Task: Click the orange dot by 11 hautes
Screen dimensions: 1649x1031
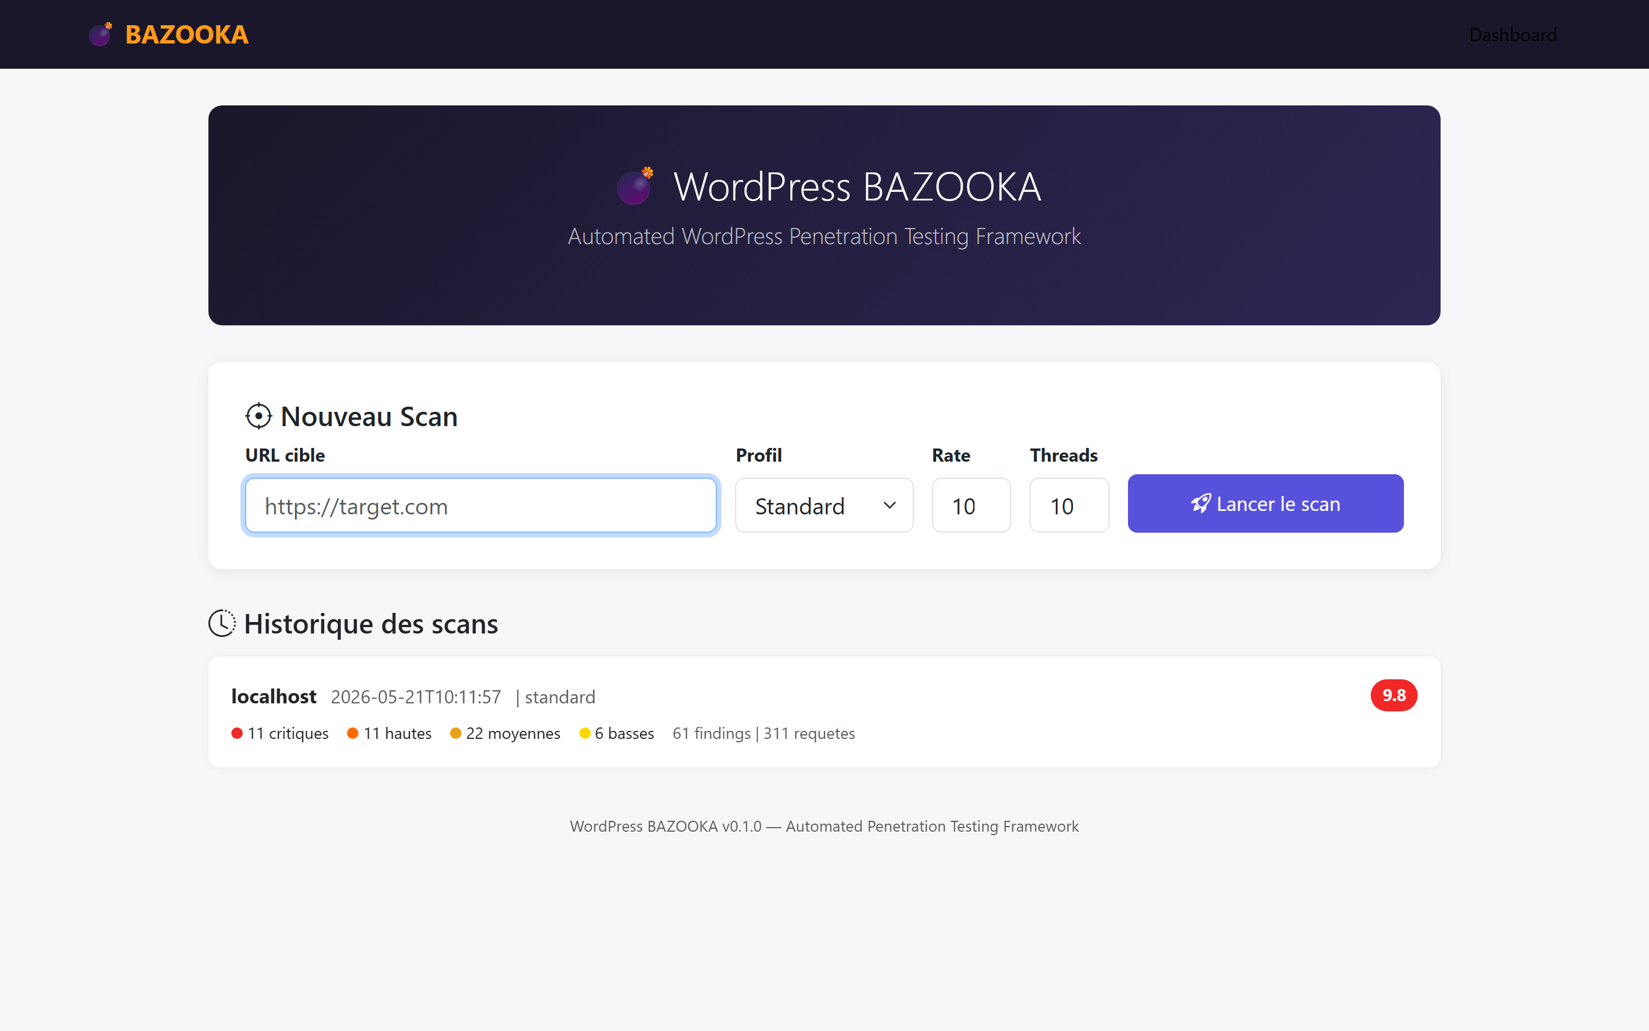Action: 353,733
